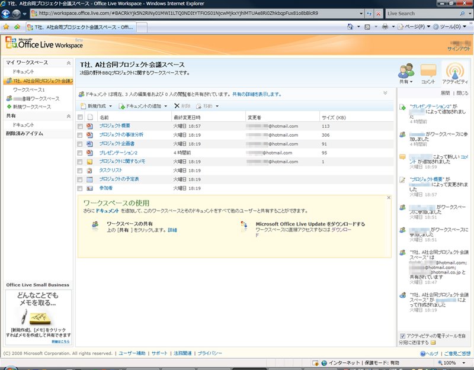Click the IE forward navigation arrow
The image size is (474, 370).
(17, 14)
